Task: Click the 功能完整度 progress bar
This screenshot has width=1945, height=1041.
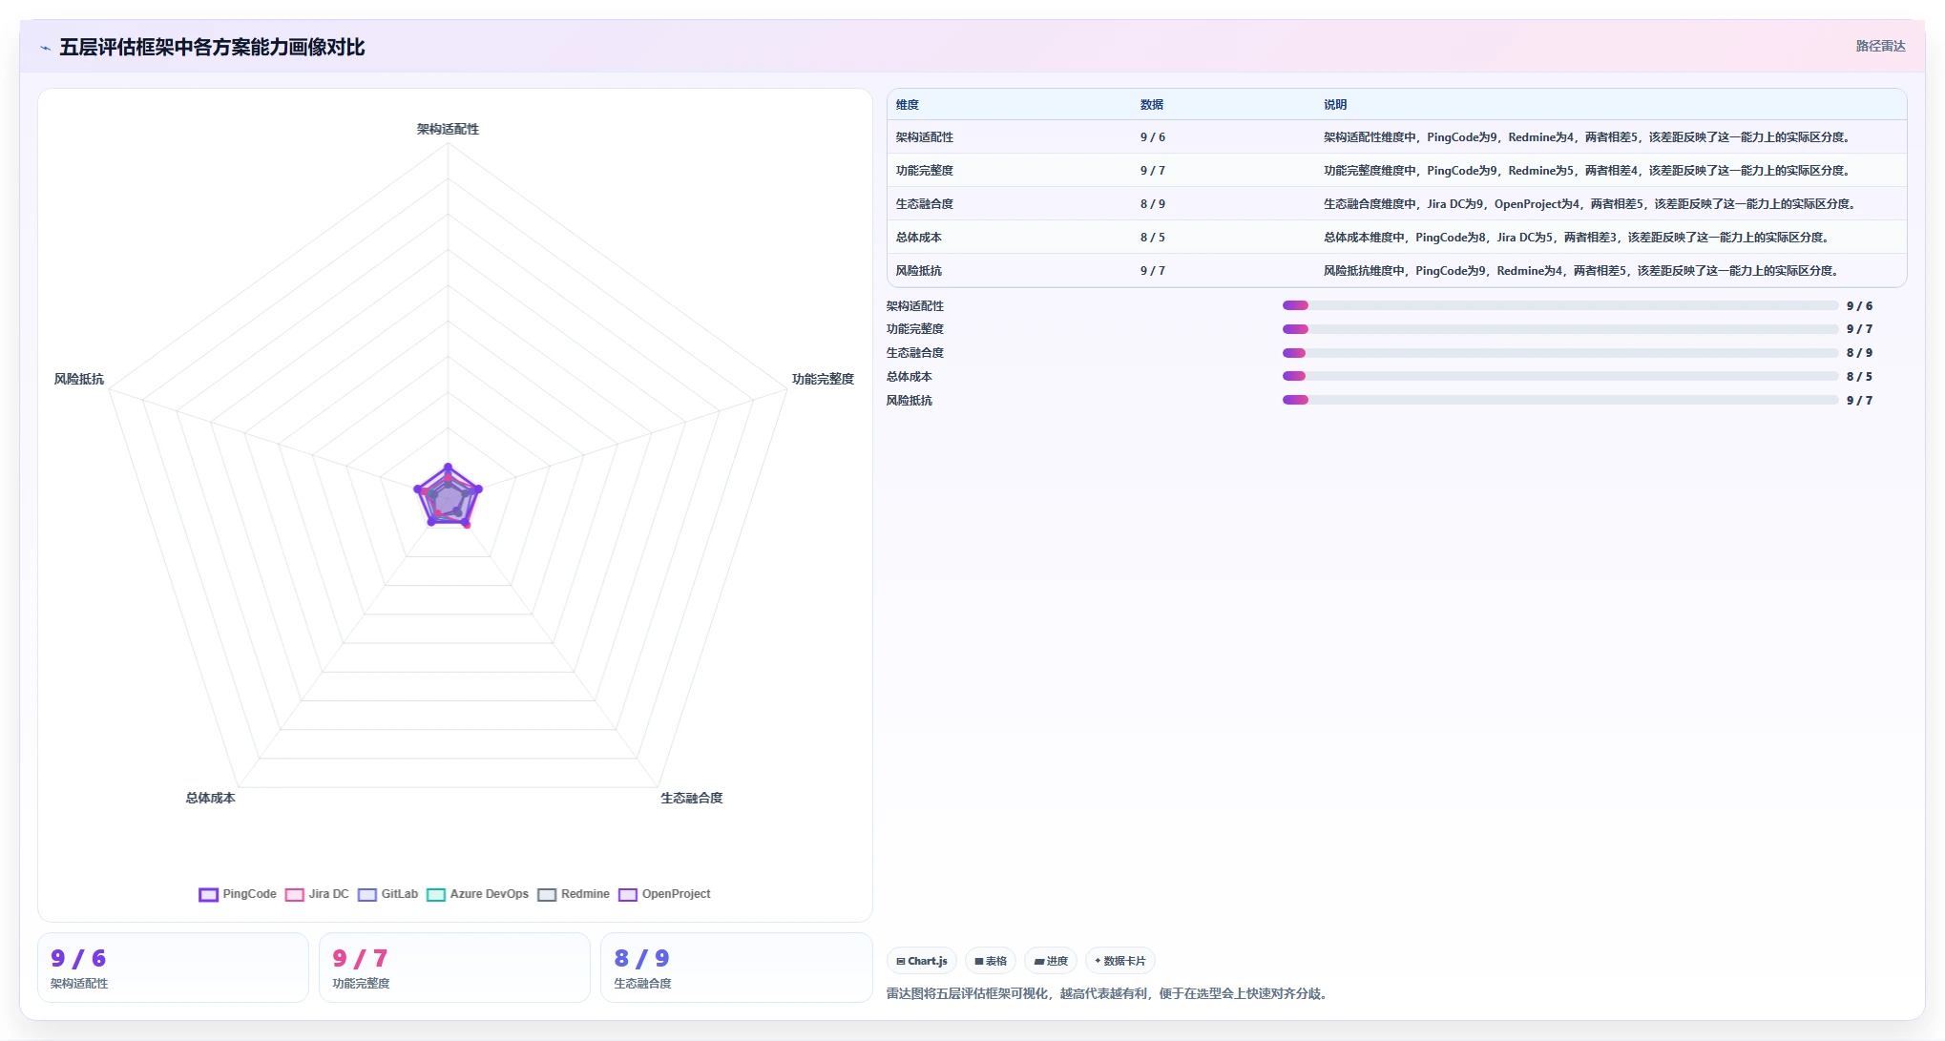Action: click(1560, 329)
